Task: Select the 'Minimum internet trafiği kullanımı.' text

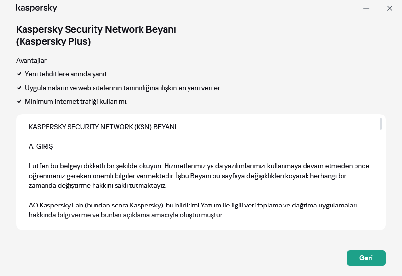Action: click(x=76, y=102)
